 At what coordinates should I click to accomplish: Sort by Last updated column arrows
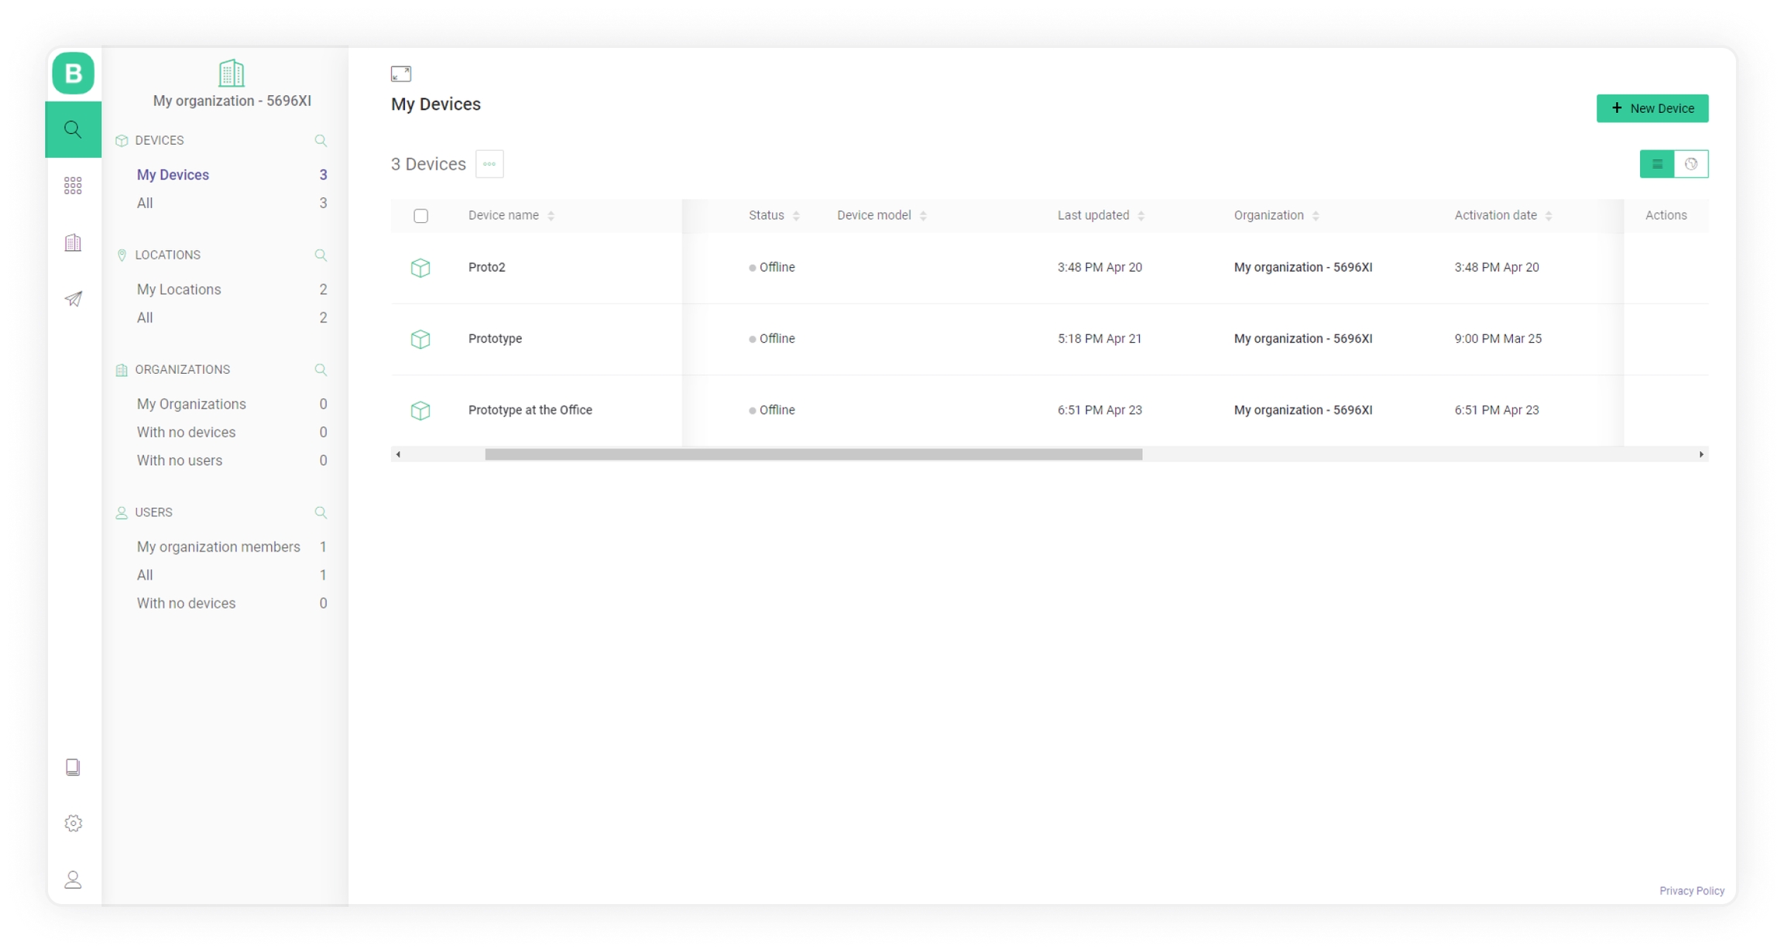pos(1141,216)
